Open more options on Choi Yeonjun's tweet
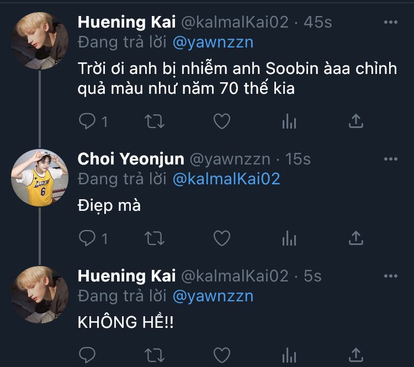Image resolution: width=414 pixels, height=367 pixels. [x=390, y=159]
